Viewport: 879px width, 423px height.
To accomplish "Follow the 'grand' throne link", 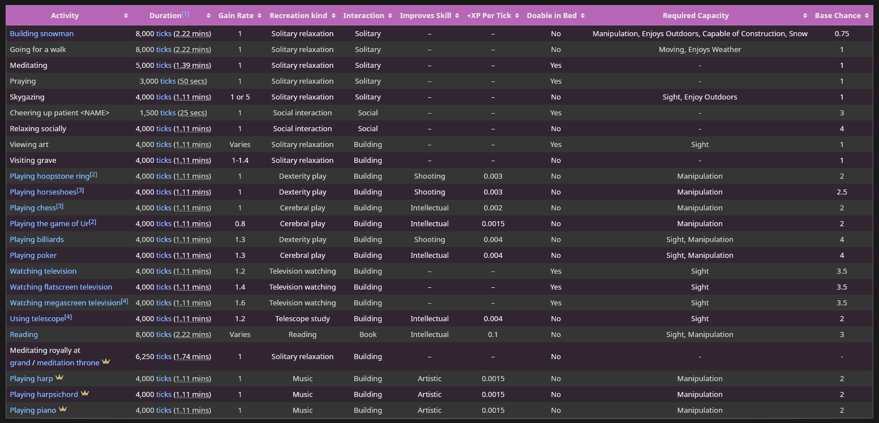I will [20, 363].
